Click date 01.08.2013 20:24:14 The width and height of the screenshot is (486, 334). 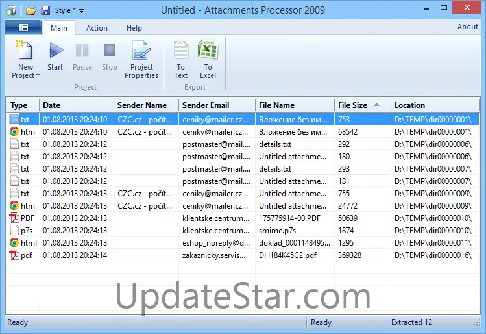click(75, 255)
